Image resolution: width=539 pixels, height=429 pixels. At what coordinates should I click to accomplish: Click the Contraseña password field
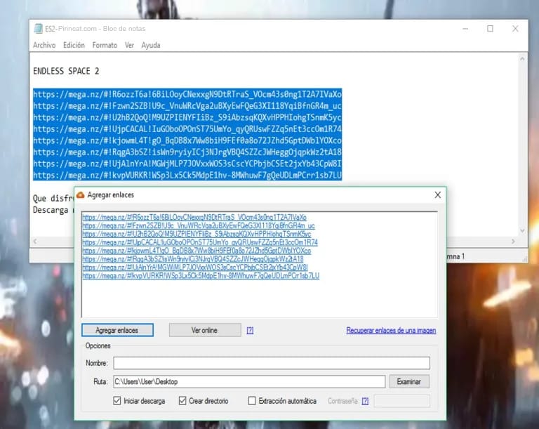tap(402, 401)
